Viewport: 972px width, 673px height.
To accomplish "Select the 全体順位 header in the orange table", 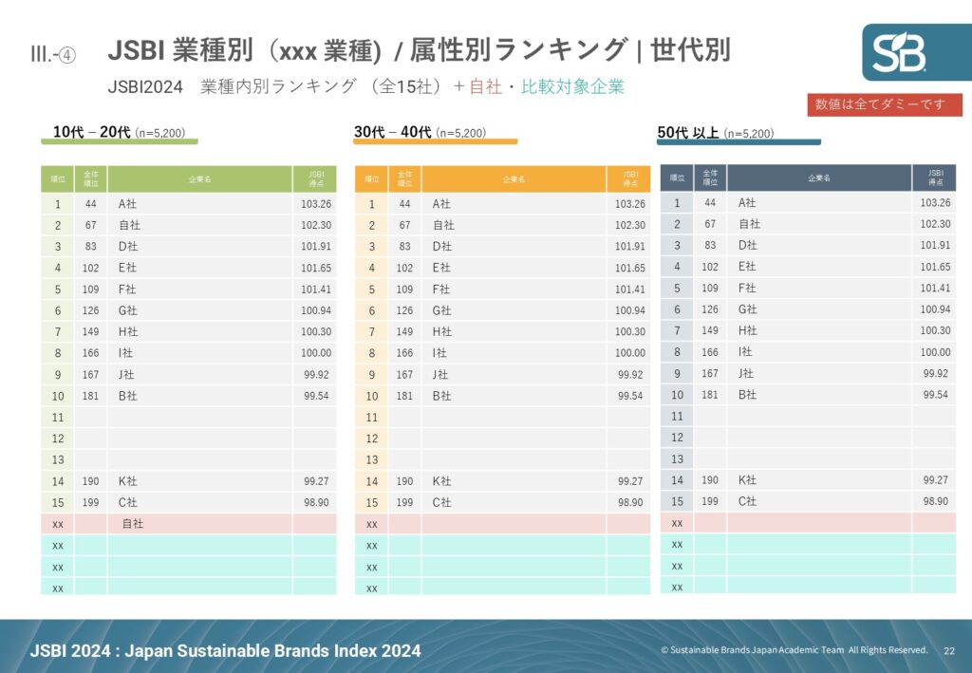I will pos(404,179).
